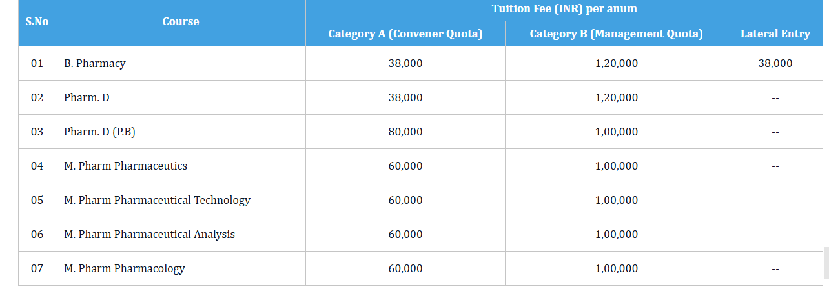Click the Tuition Fee (INR) per anum header

tap(564, 9)
